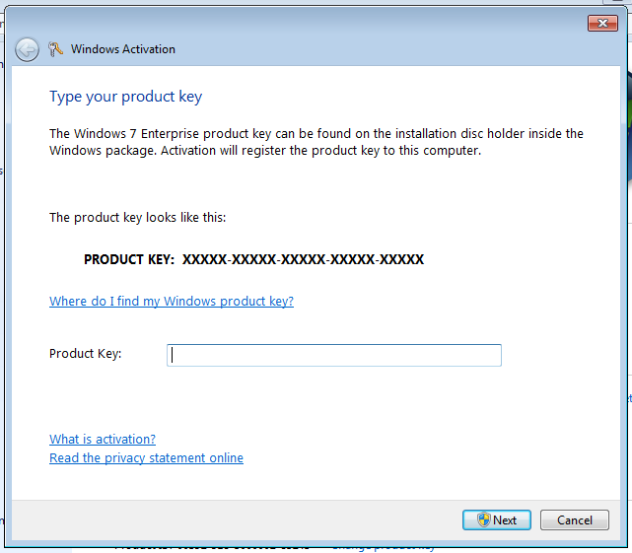Click the Next button

(x=497, y=519)
